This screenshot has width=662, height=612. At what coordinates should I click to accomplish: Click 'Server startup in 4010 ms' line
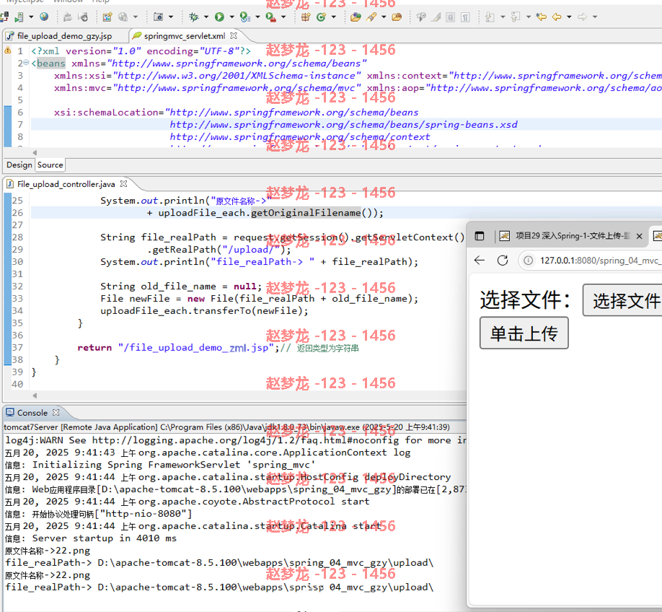tap(105, 538)
